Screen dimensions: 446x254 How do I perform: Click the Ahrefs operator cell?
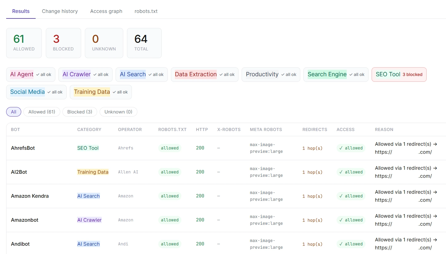126,148
